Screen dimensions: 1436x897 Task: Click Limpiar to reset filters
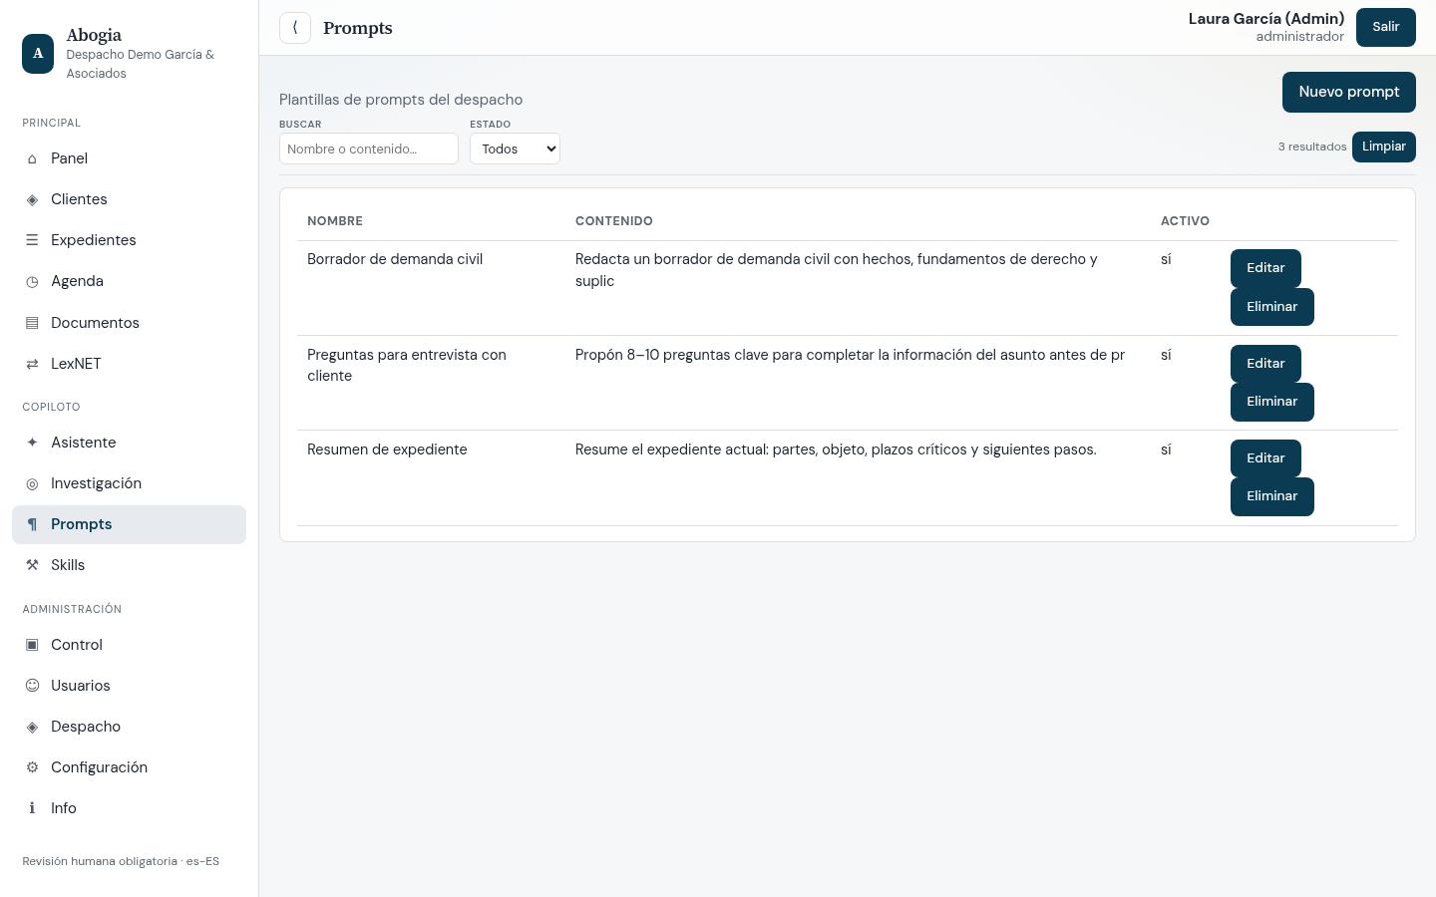point(1384,147)
